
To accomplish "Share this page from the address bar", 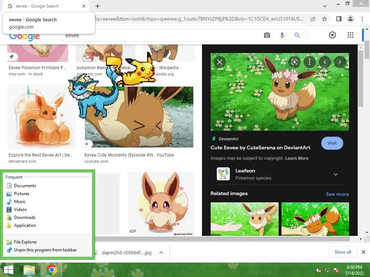I will point(313,19).
